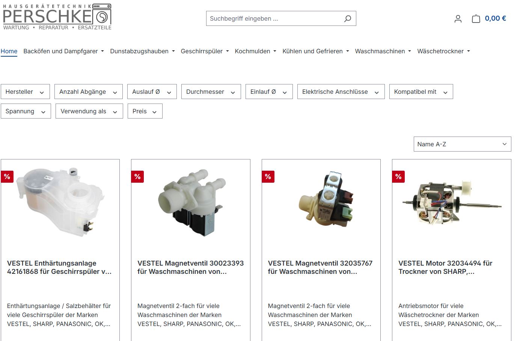This screenshot has height=341, width=517.
Task: Open the Kompatibel mit filter
Action: [x=421, y=92]
